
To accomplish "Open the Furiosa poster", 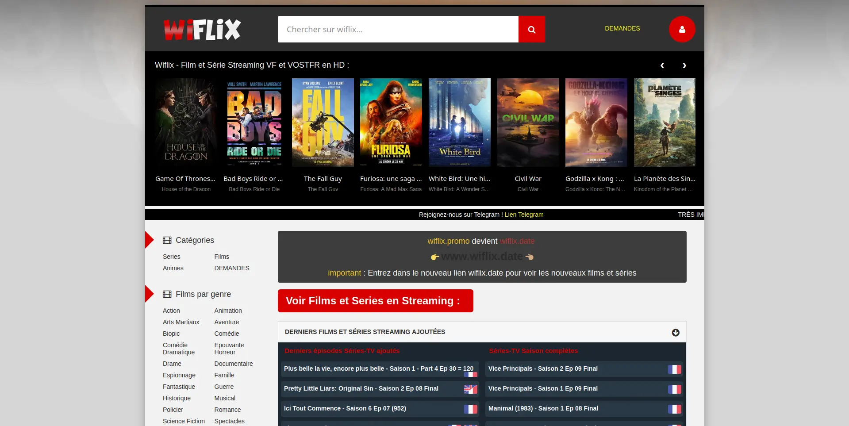I will pos(391,123).
